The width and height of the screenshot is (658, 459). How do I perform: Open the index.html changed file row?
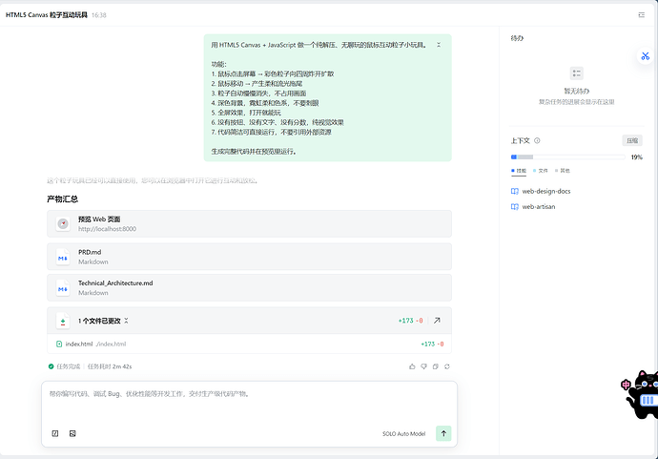[249, 344]
